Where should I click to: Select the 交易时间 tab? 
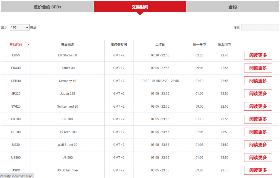point(140,7)
